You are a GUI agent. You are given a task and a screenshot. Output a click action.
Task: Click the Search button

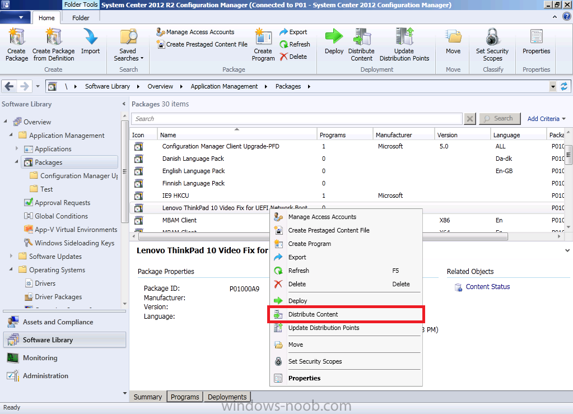pyautogui.click(x=500, y=118)
